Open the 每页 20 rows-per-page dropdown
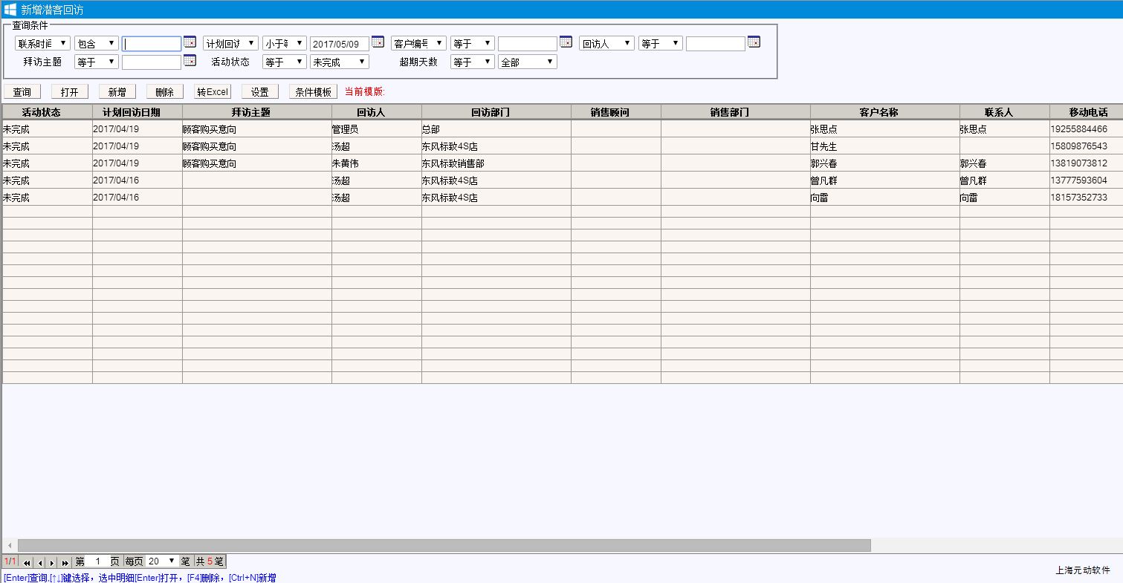 point(162,561)
